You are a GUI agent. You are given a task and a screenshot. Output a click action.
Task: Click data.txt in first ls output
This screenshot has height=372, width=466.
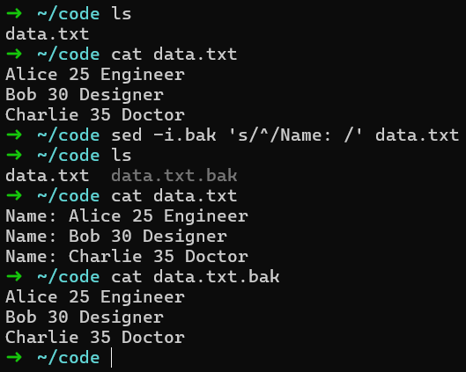pyautogui.click(x=47, y=33)
